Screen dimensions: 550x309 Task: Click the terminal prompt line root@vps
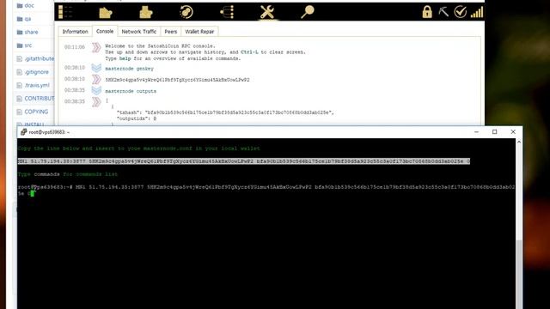[266, 191]
